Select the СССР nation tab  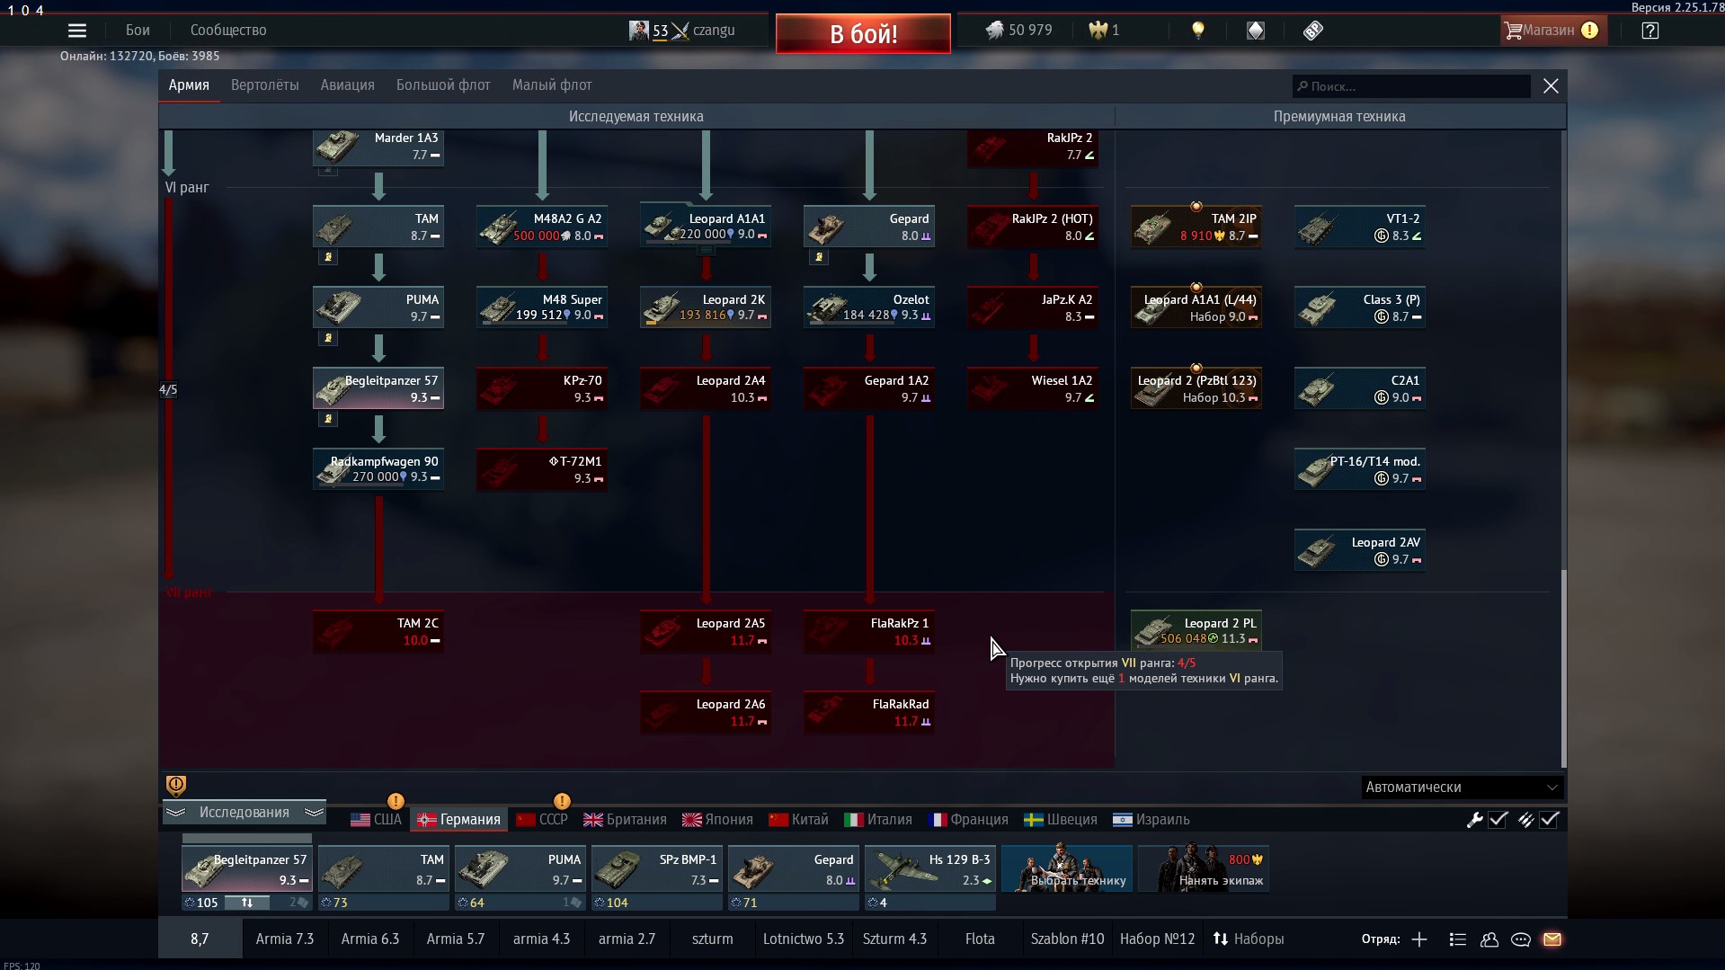pos(542,820)
